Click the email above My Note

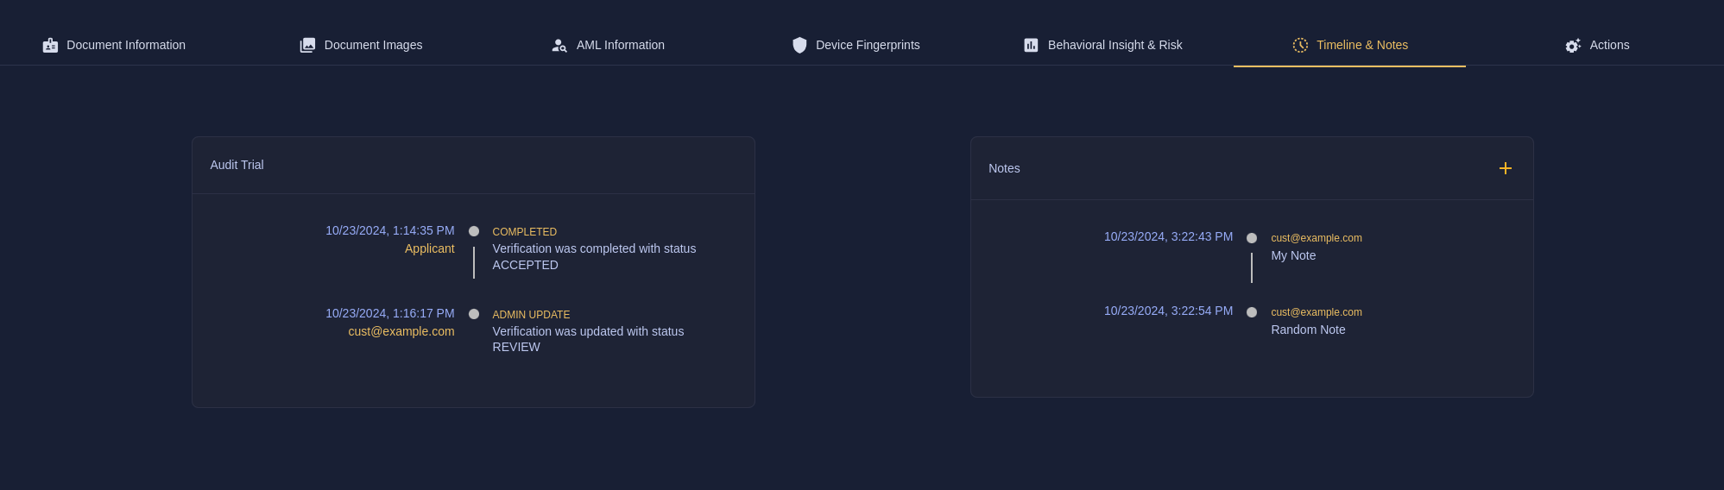point(1317,238)
